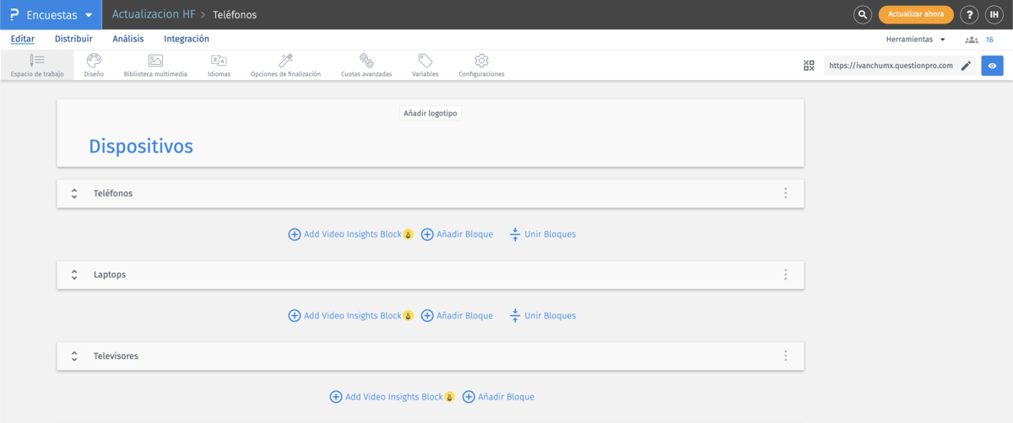Click the survey URL field
The image size is (1013, 423).
point(891,66)
